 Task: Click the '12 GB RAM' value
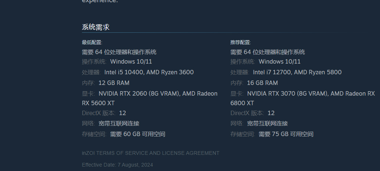pos(114,83)
